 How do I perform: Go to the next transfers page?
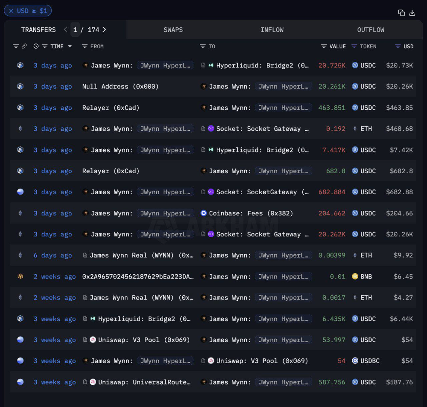tap(104, 30)
